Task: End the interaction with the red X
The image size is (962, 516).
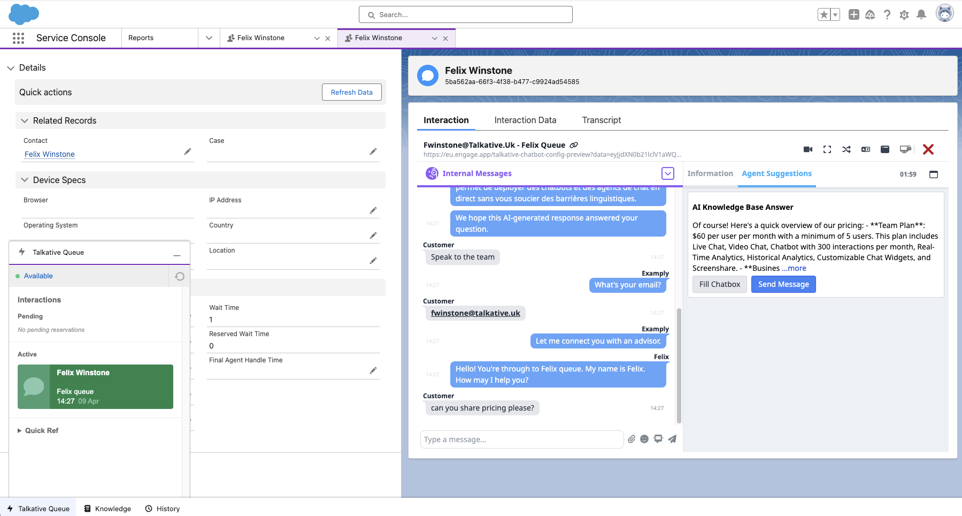Action: point(928,149)
